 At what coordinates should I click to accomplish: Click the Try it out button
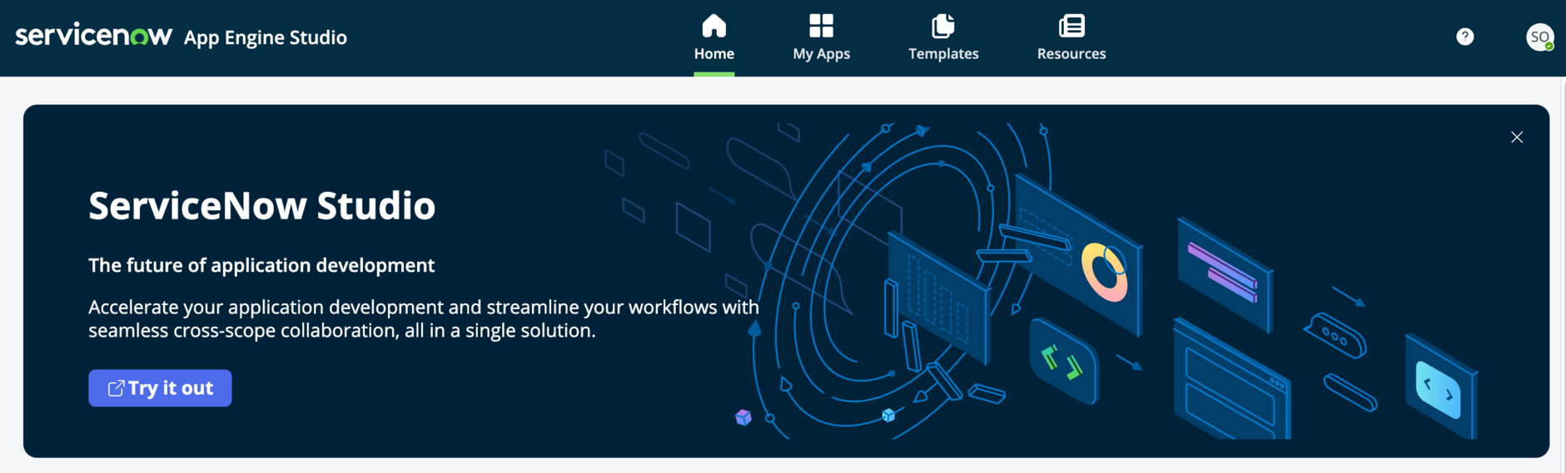[x=160, y=388]
